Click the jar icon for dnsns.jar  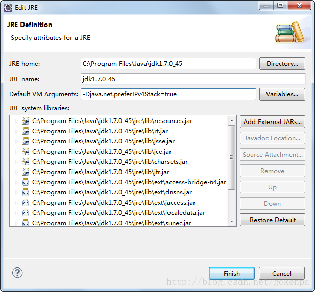coord(26,192)
